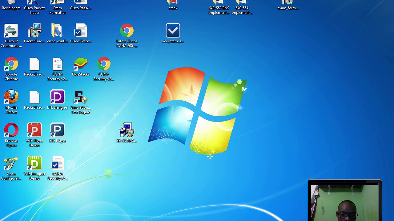Select the blank PacketTrac... file beside Google Chrome

coord(34,66)
